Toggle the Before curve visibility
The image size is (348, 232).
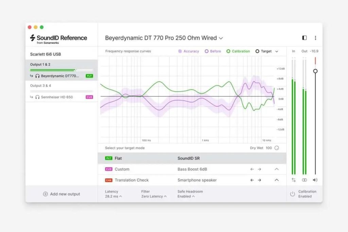click(213, 51)
